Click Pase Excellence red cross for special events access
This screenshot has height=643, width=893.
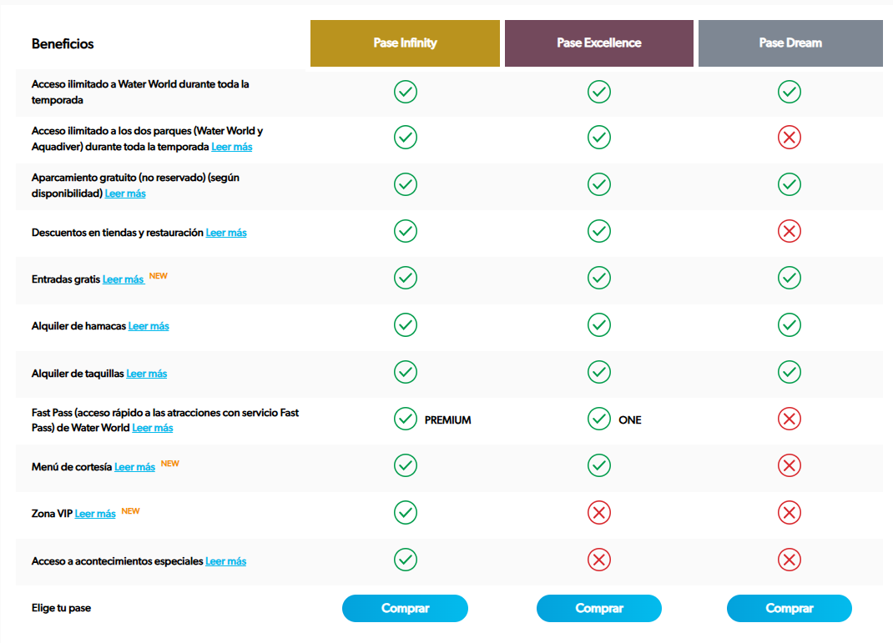tap(598, 560)
